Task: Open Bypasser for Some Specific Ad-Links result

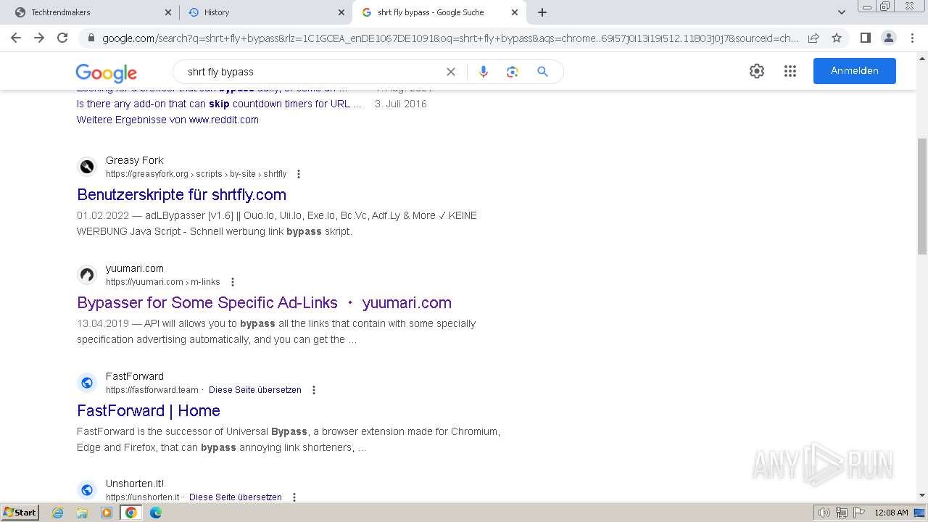Action: pos(264,302)
